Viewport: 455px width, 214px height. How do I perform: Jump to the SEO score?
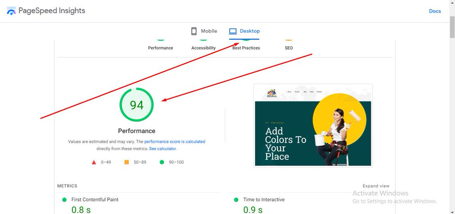(289, 48)
